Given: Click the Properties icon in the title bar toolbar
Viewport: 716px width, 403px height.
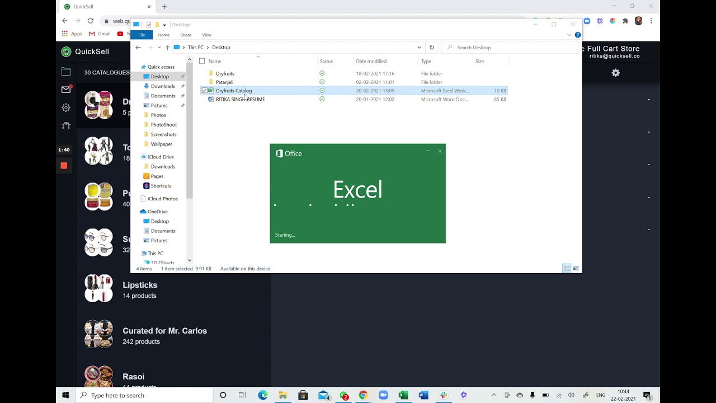Looking at the screenshot, I should click(x=148, y=25).
